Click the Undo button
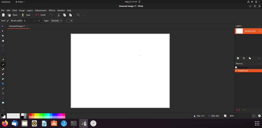Image resolution: width=262 pixels, height=128 pixels. click(x=41, y=15)
